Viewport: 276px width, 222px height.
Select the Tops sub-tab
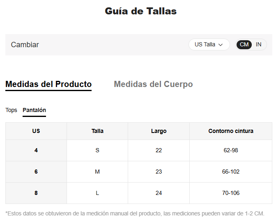(11, 110)
